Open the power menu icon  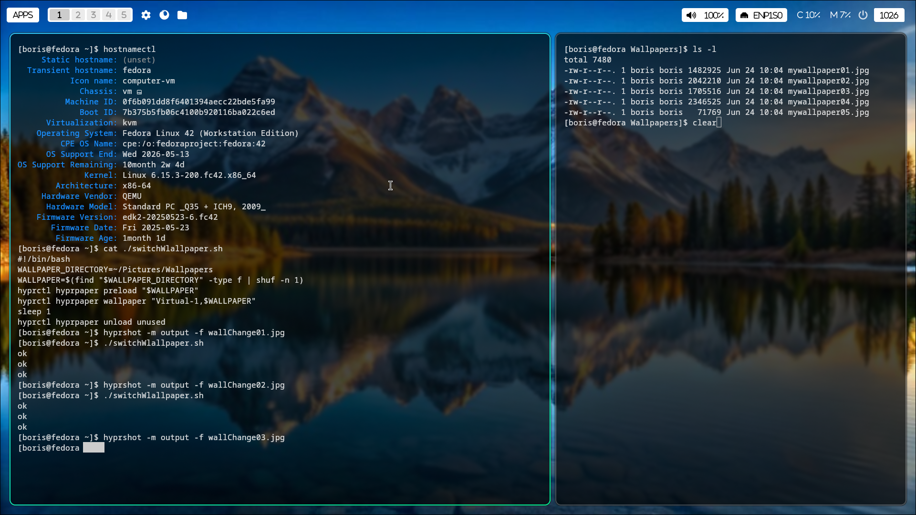tap(863, 15)
